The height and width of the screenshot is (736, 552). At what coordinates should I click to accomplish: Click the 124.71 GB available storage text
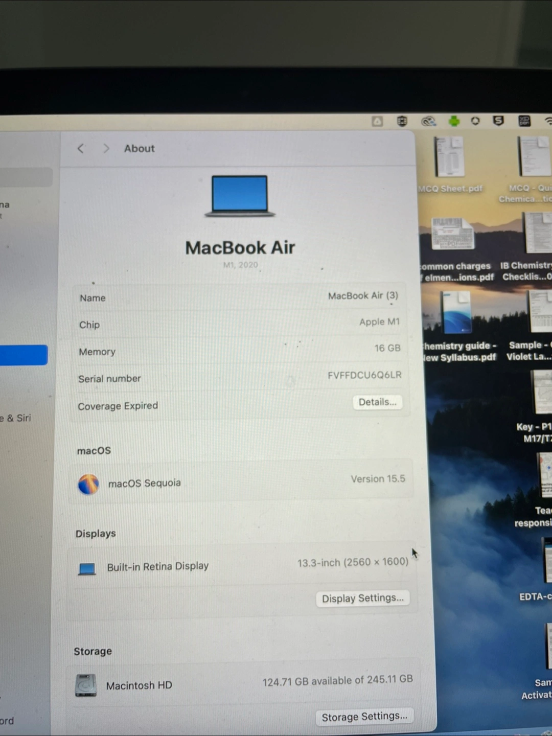(x=338, y=680)
